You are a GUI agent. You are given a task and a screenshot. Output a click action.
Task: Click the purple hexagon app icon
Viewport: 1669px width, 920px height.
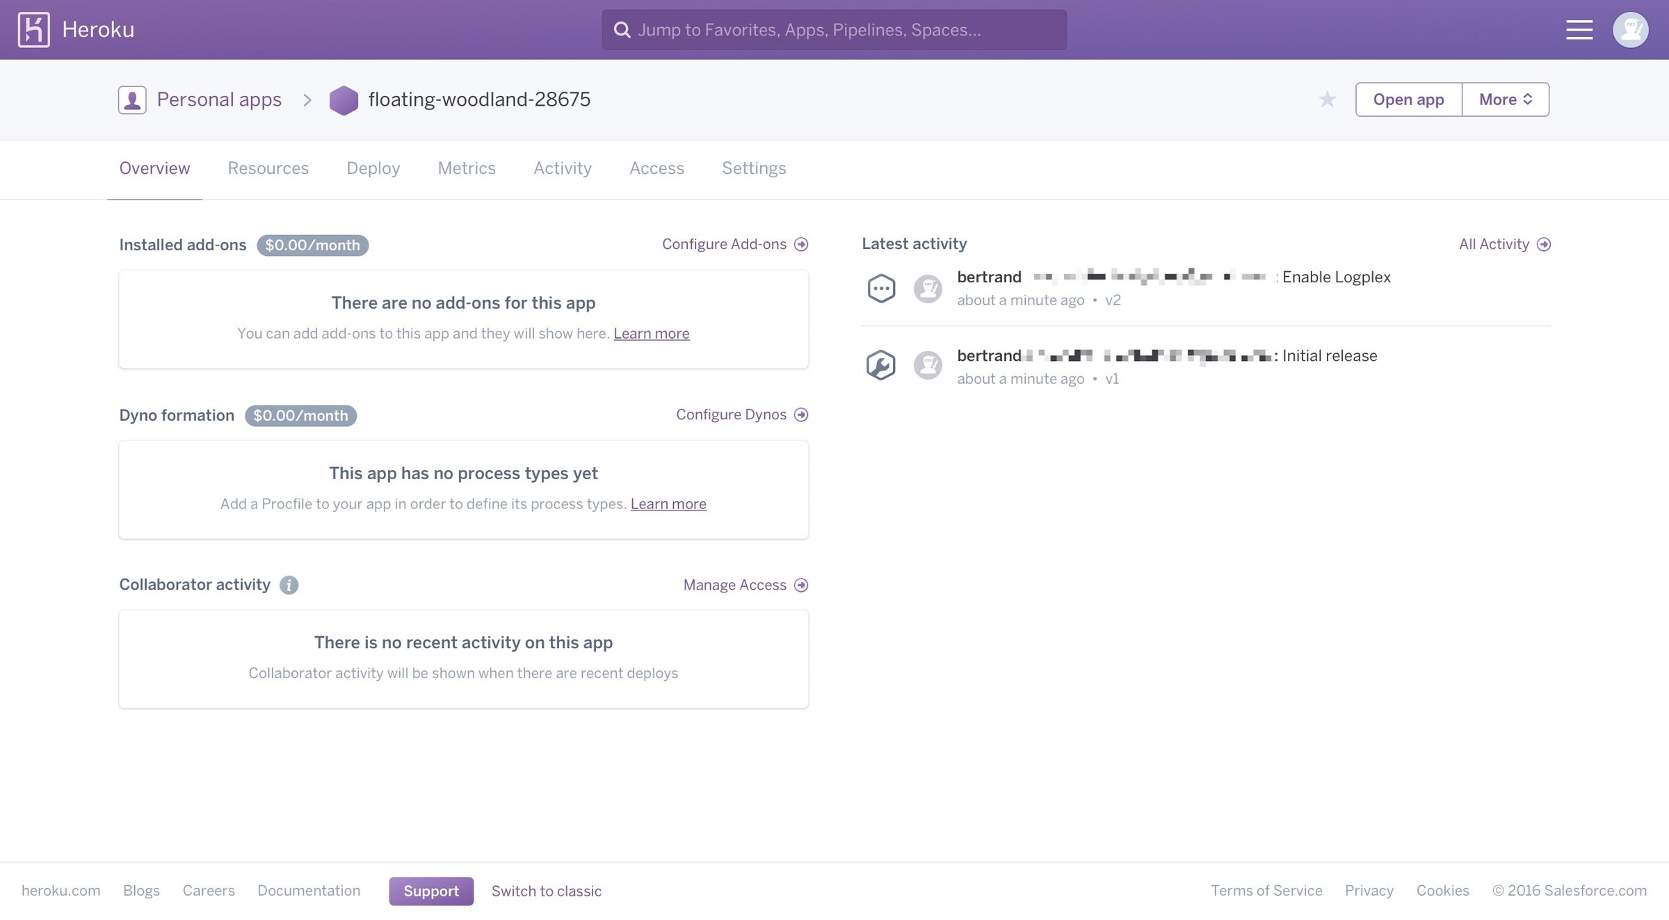344,100
